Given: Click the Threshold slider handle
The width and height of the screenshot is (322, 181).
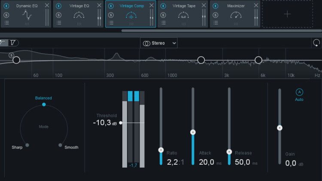Looking at the screenshot, I should pos(121,123).
